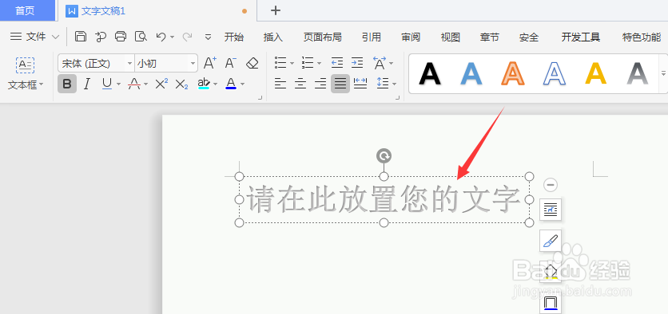Expand the 文本框 dropdown arrow
668x314 pixels.
(42, 84)
